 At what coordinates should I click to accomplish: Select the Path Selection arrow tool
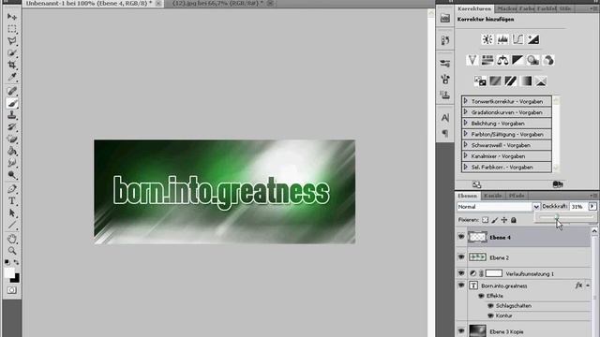click(x=12, y=212)
